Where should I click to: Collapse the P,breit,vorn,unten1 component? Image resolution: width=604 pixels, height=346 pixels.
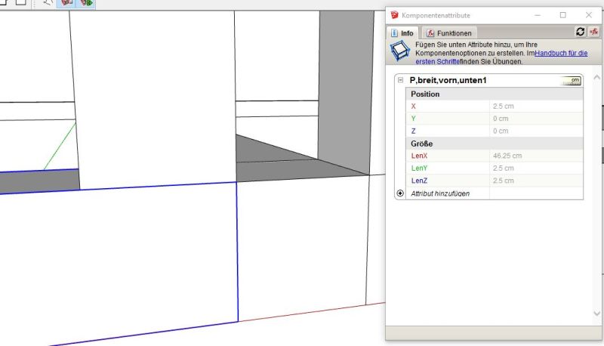point(400,80)
